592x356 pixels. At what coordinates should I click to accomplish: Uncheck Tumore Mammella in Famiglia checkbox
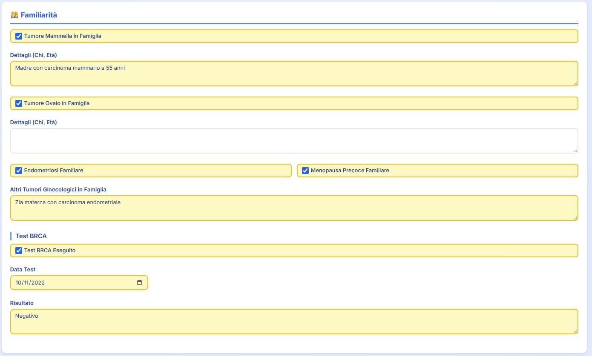click(19, 36)
